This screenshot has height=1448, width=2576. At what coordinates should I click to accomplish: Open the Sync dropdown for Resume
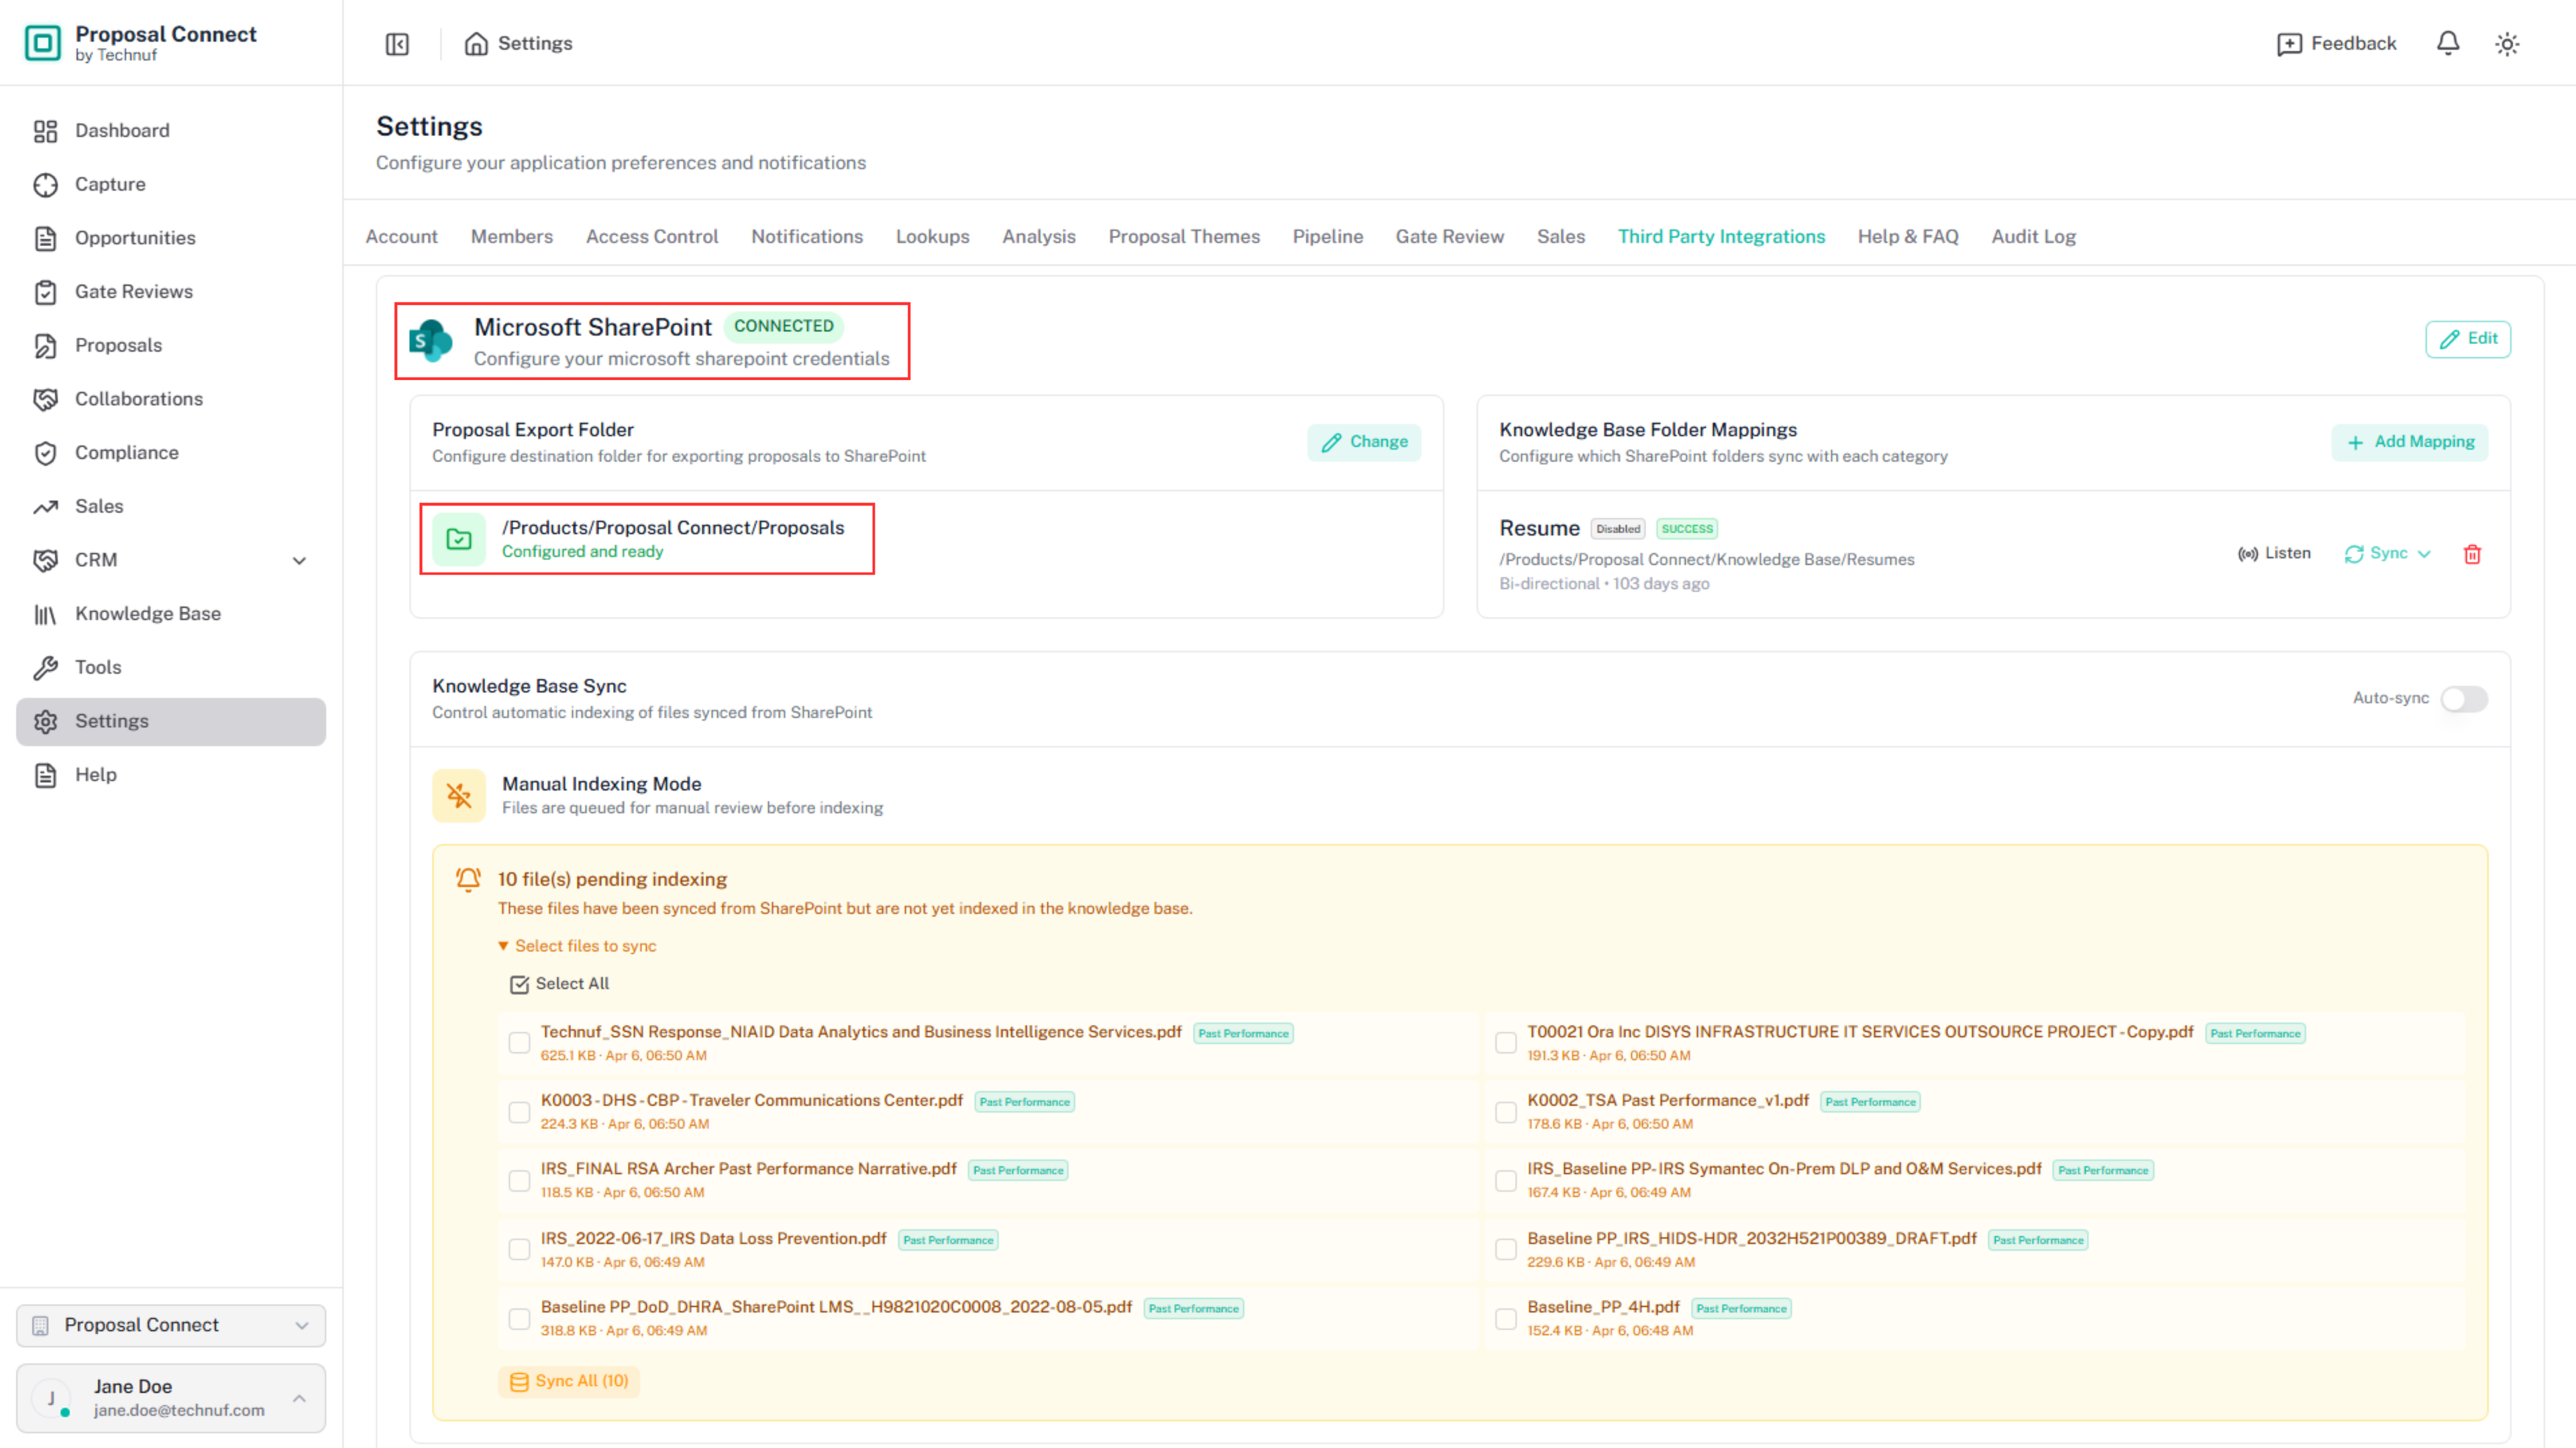[2388, 554]
